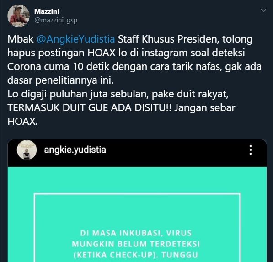The image size is (273, 262).
Task: Click the 'DI MASA INKUBASI, VIRUS' caption line
Action: click(x=136, y=233)
